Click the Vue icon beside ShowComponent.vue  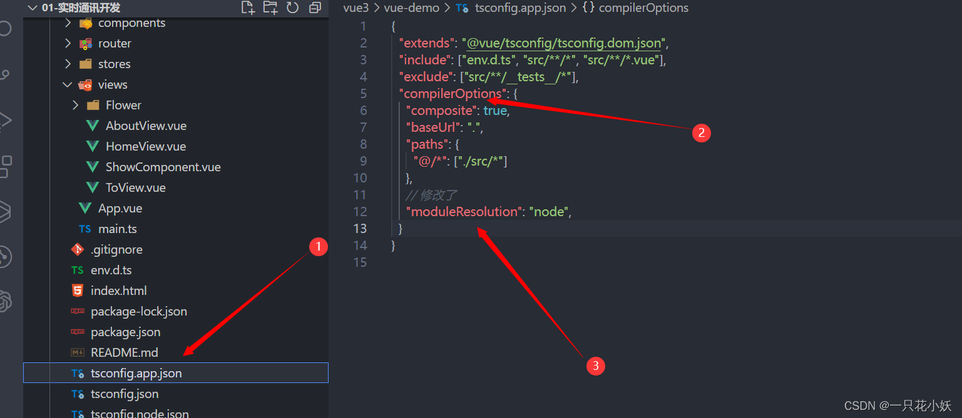coord(93,167)
